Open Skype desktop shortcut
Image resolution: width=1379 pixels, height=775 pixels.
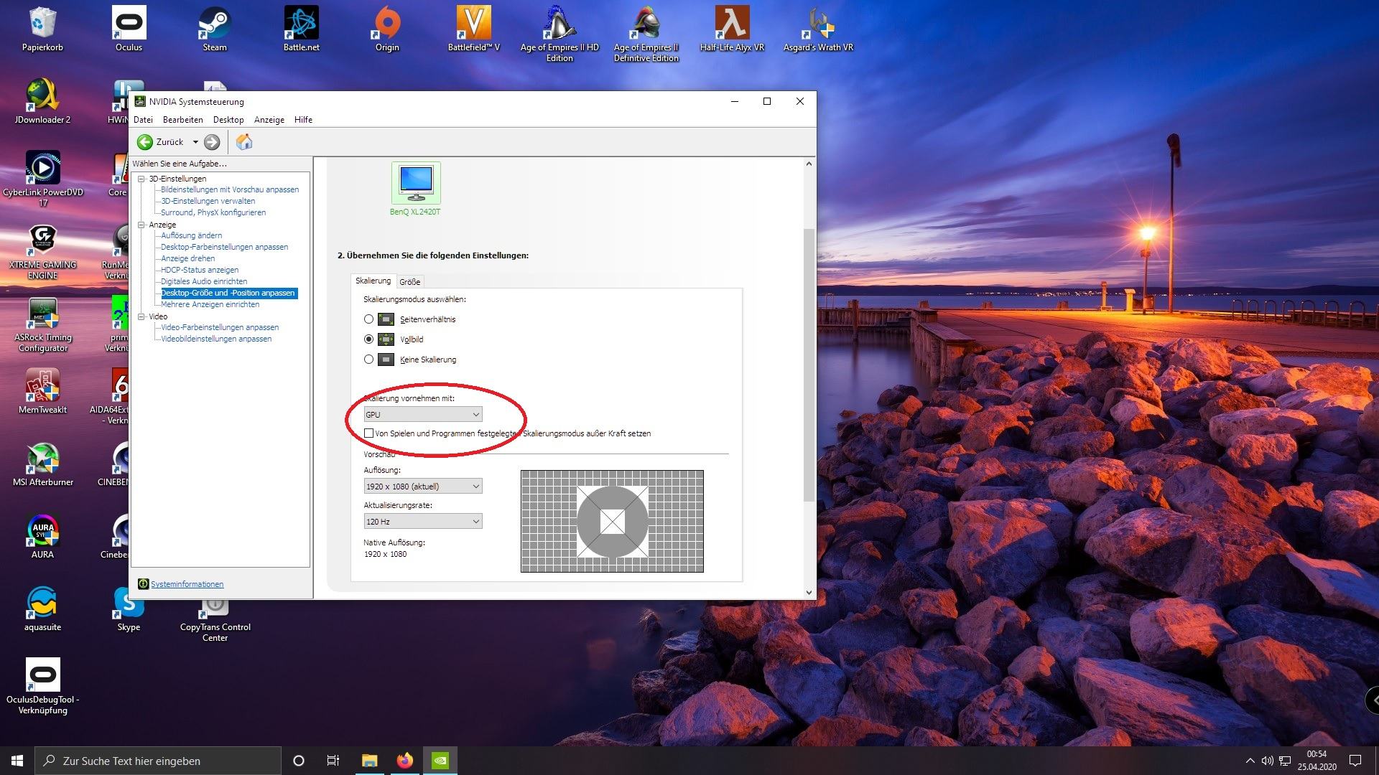129,609
